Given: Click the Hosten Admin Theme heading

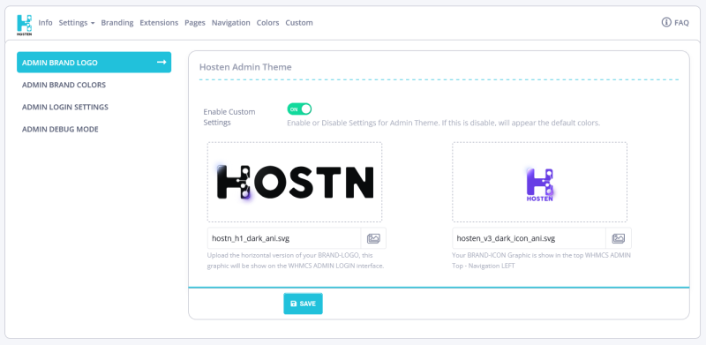Looking at the screenshot, I should [x=245, y=67].
